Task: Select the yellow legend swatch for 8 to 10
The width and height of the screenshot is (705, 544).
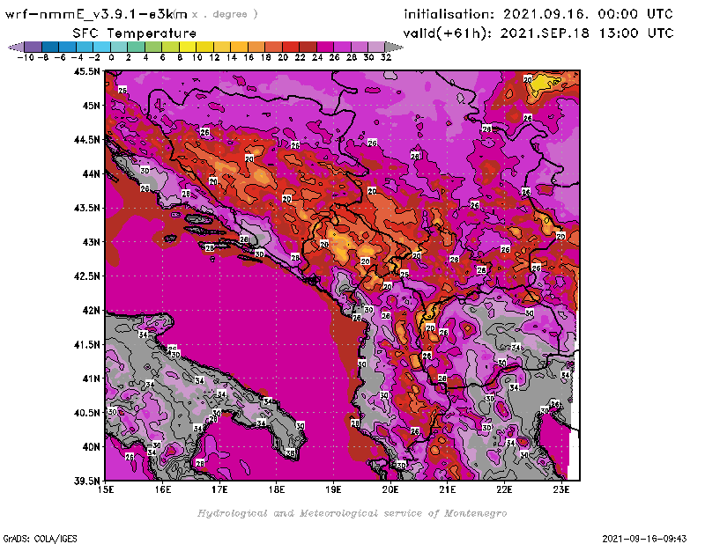Action: 188,47
